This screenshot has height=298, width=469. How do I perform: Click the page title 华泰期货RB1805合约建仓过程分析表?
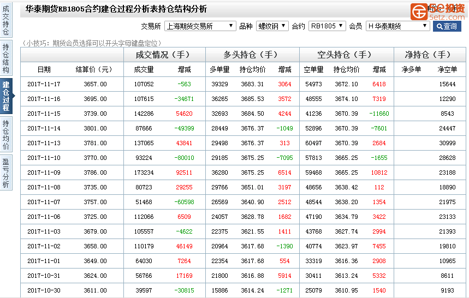92,9
